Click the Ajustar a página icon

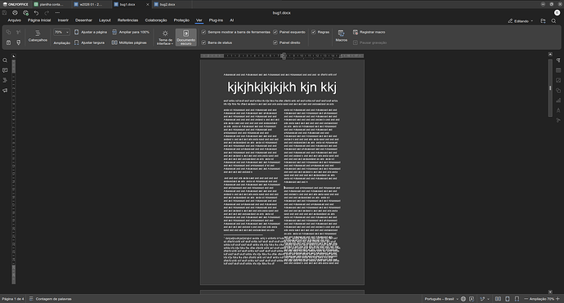point(76,32)
